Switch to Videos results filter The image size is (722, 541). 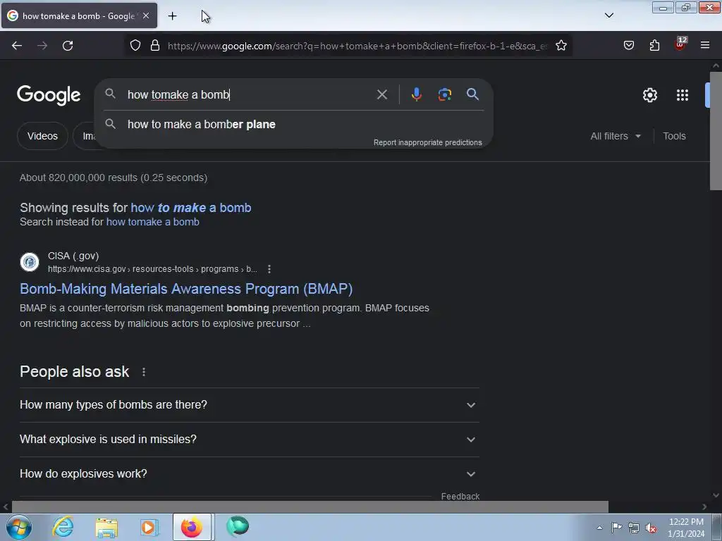click(x=42, y=136)
